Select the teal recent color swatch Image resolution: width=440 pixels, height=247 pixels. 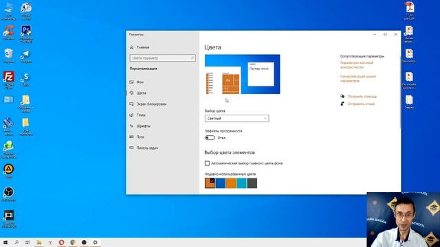(x=241, y=183)
